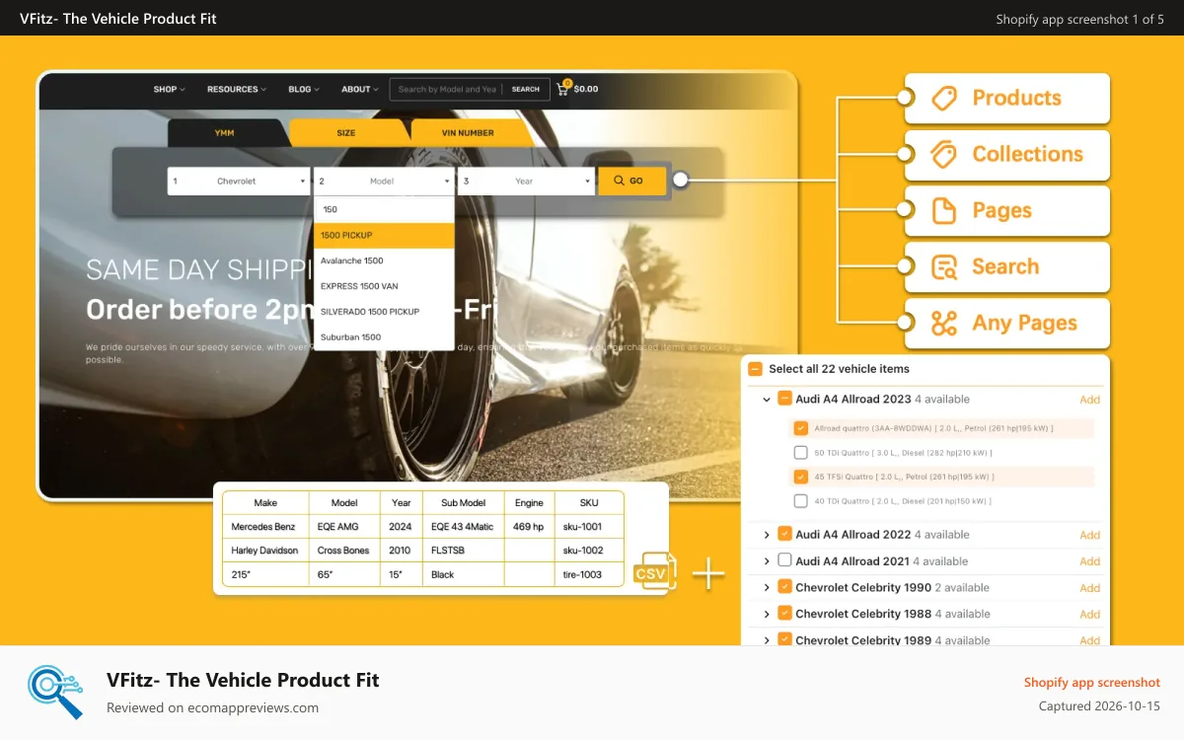
Task: Click the Products tag icon
Action: coord(944,98)
